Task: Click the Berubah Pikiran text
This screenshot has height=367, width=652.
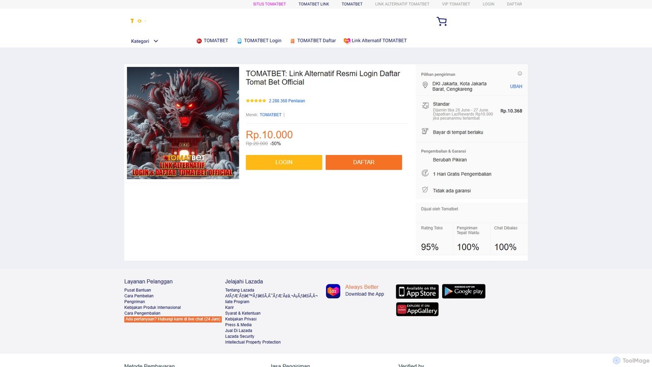Action: 450,160
